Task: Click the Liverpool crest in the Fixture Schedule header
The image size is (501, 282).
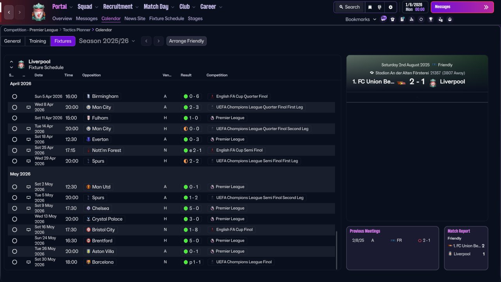Action: pos(21,64)
